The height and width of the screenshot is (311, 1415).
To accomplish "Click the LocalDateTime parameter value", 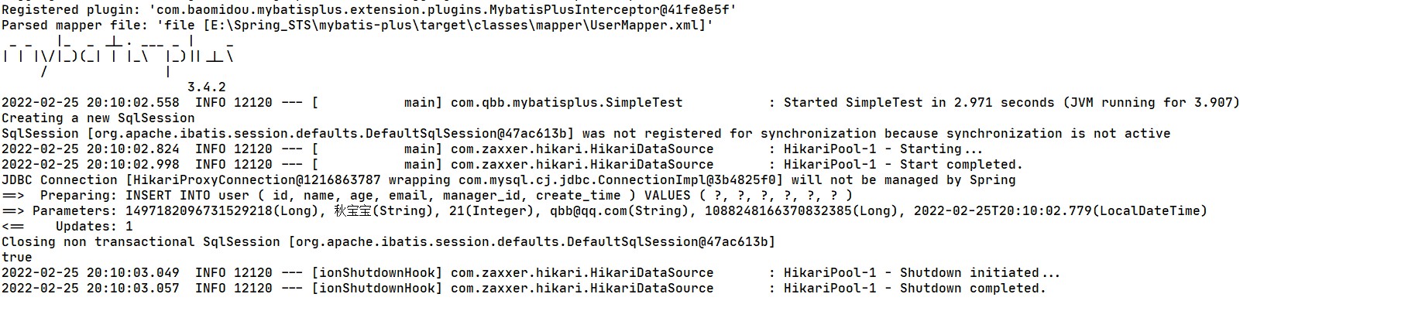I will (x=1060, y=211).
